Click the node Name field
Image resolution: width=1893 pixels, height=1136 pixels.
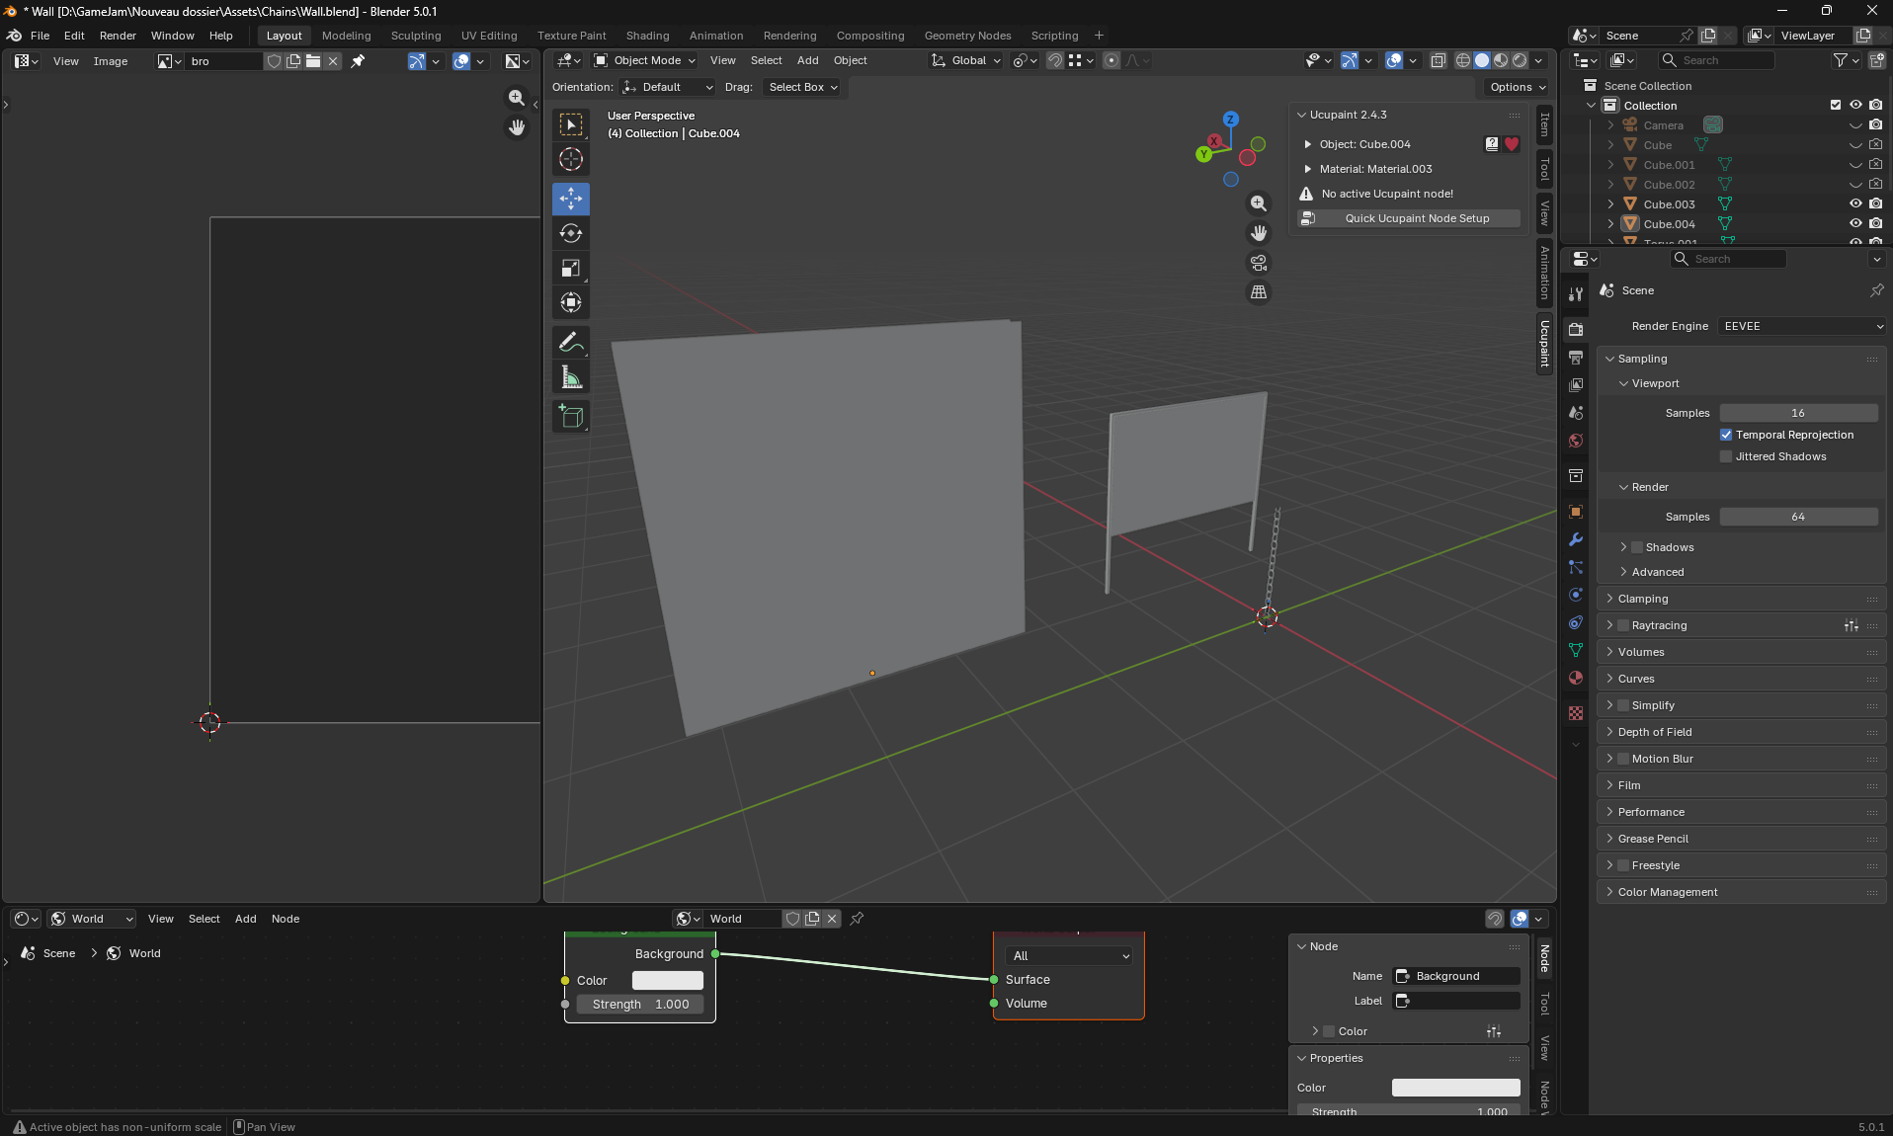coord(1457,976)
